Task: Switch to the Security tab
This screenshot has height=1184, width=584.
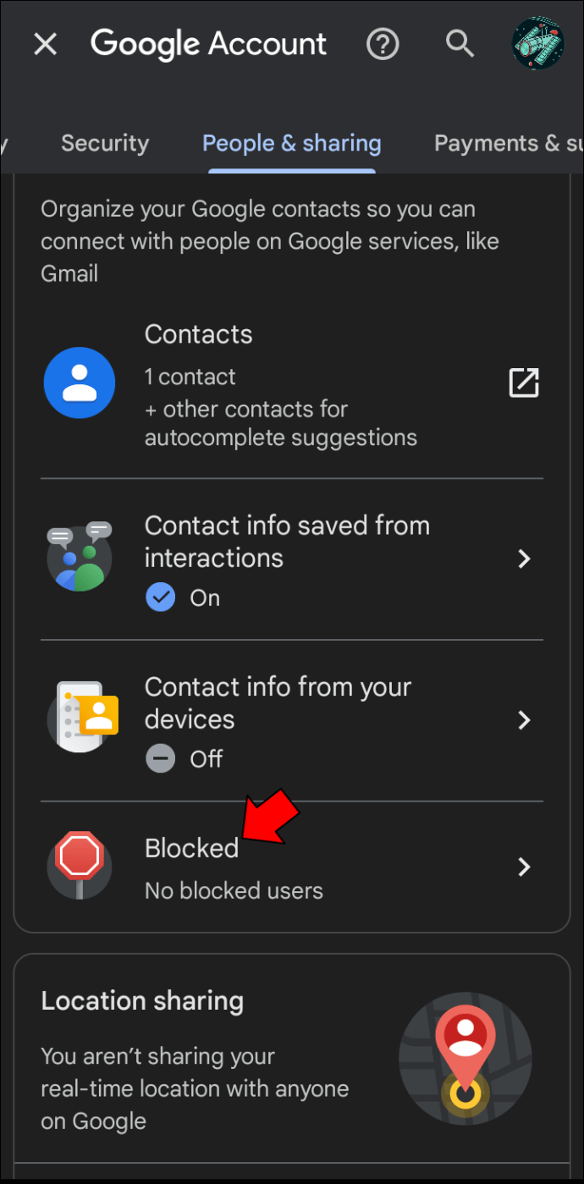Action: [105, 143]
